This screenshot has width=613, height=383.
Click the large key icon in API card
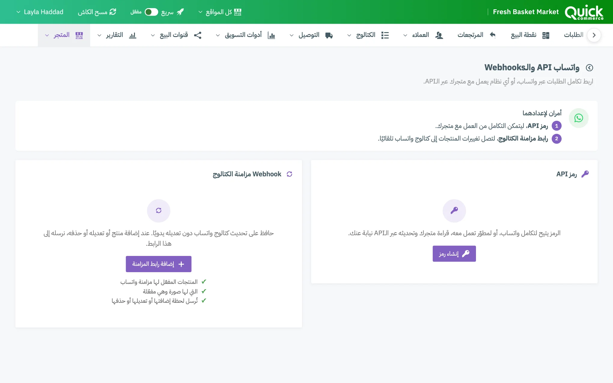pyautogui.click(x=454, y=211)
